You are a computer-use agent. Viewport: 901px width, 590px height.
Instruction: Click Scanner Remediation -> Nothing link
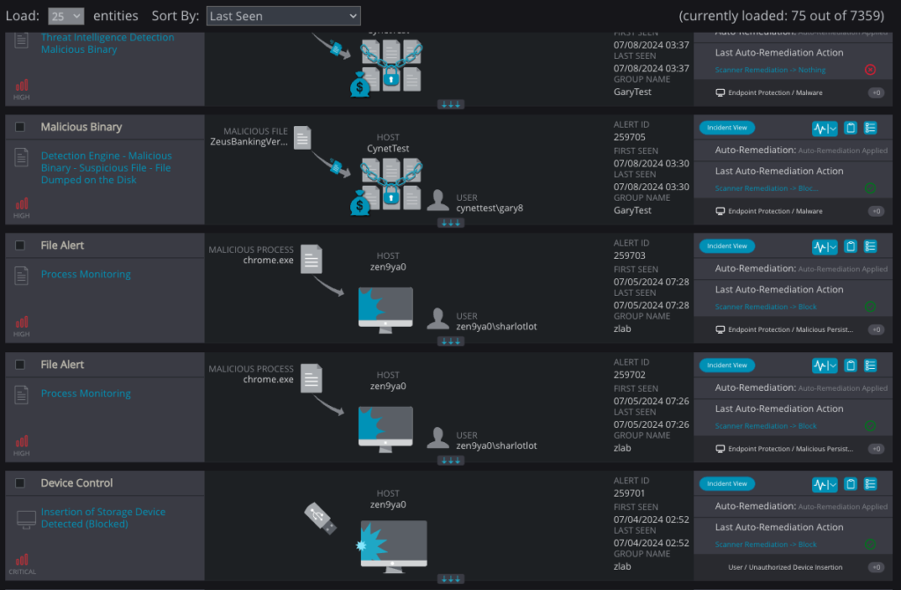770,70
